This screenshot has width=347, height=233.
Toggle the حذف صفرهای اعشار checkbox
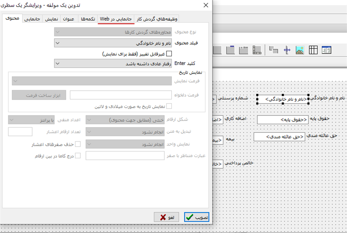[x=78, y=144]
